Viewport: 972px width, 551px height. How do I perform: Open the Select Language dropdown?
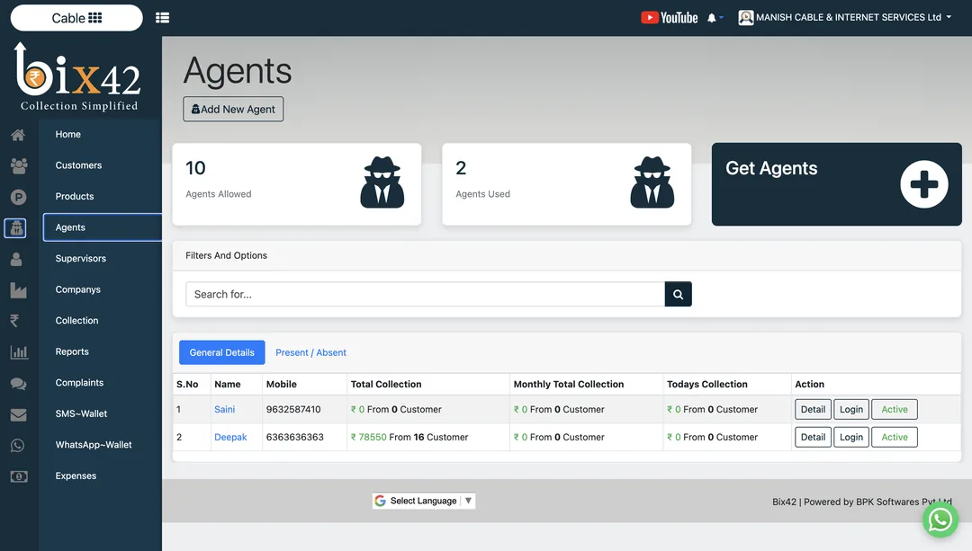(x=423, y=501)
